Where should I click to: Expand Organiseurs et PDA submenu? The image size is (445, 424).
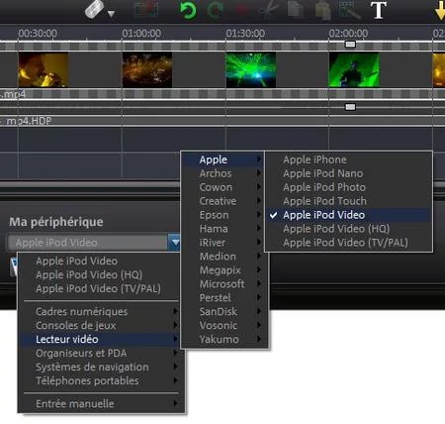[102, 353]
